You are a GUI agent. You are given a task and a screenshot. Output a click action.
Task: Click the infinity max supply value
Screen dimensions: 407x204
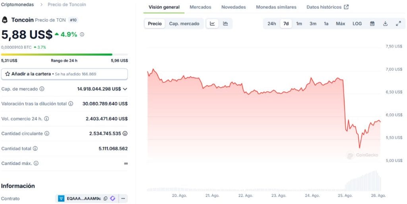(x=126, y=163)
